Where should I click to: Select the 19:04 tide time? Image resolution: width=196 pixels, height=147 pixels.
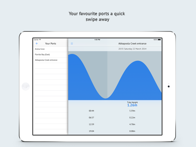click(x=91, y=131)
